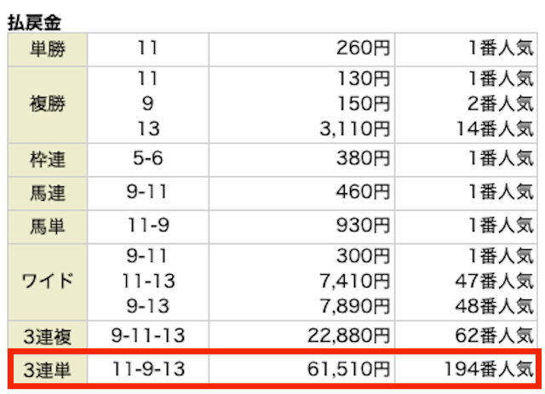Click the 払戻金 heading text

[x=34, y=23]
